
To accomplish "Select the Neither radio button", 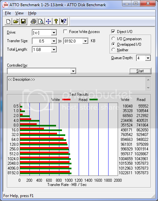I will (x=113, y=50).
